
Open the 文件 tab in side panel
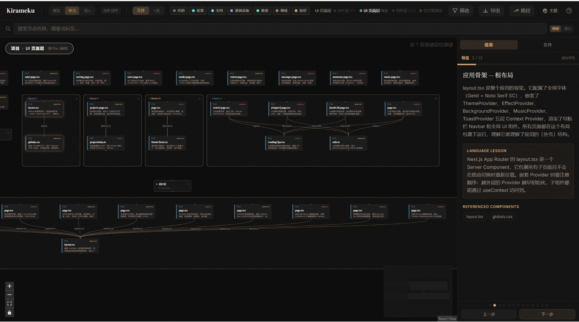point(547,45)
